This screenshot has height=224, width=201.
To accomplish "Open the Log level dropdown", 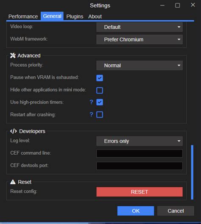I will (x=140, y=141).
